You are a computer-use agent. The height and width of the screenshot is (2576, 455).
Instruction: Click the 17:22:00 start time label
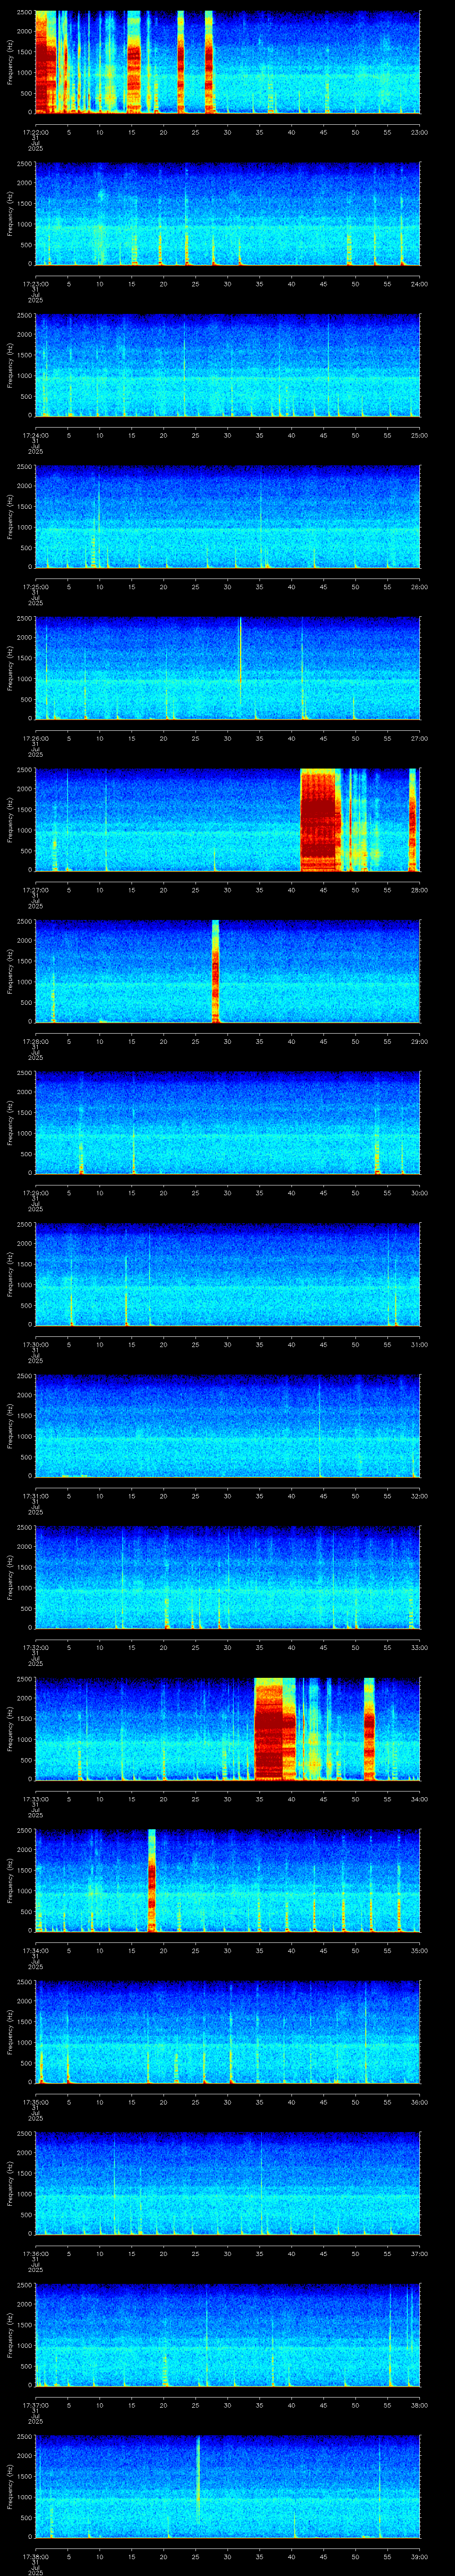pyautogui.click(x=35, y=132)
